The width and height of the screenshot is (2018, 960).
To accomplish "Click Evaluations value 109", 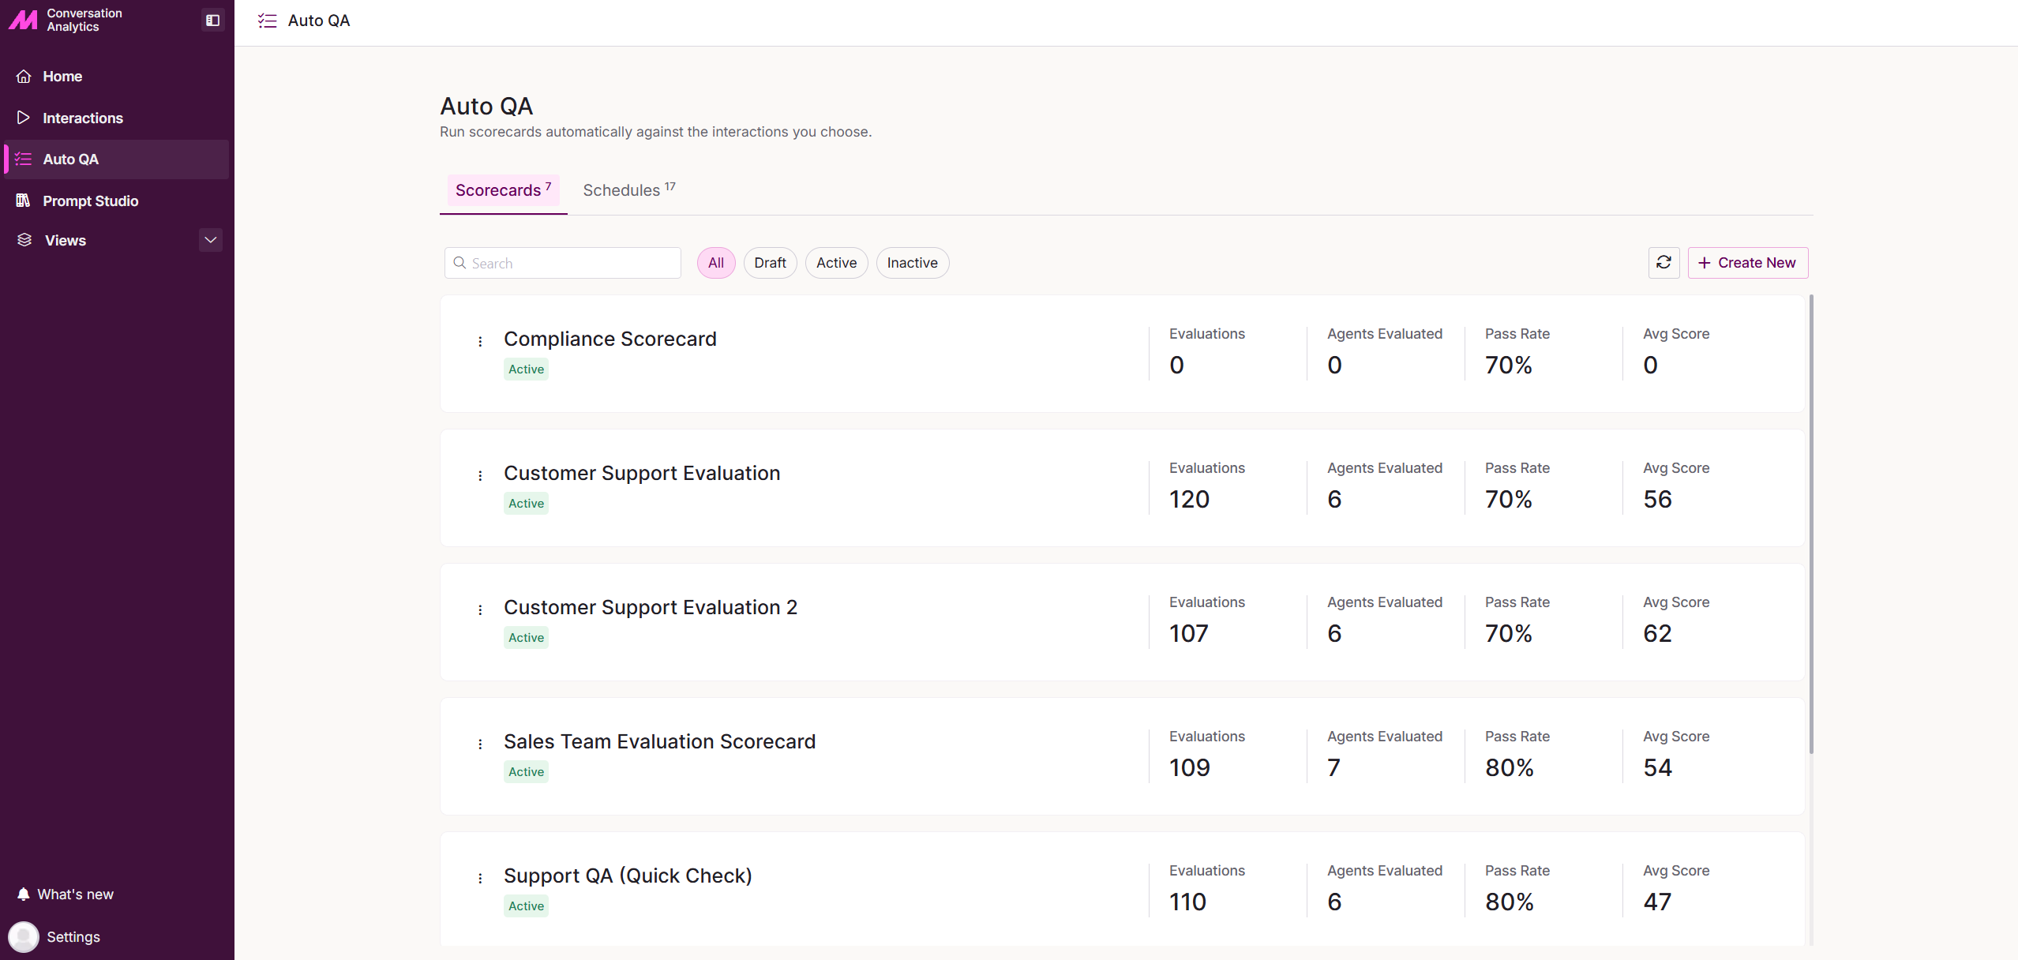I will pyautogui.click(x=1190, y=768).
